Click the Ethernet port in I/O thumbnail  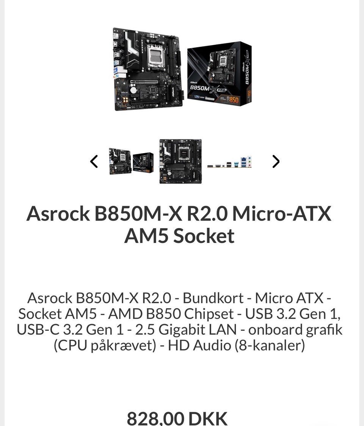coord(243,158)
